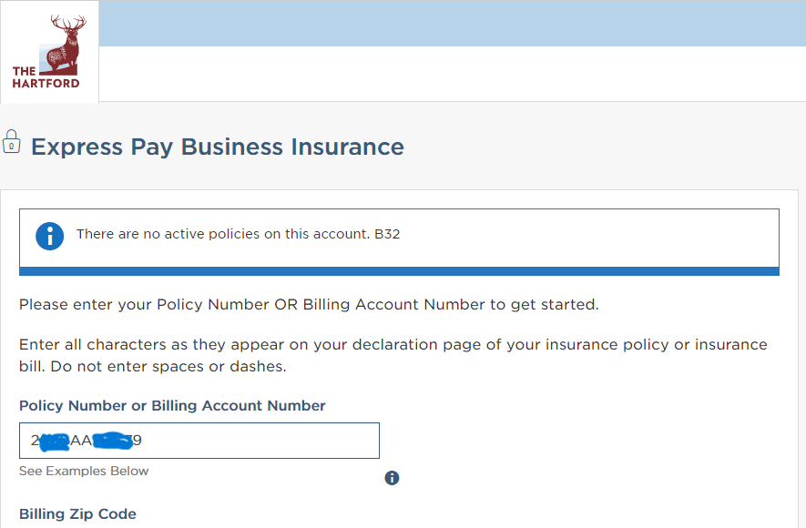The image size is (806, 528).
Task: Click the "Enter all characters" instruction paragraph
Action: point(393,345)
